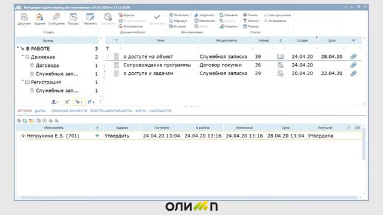Click status icon of the document number 29 row
The width and height of the screenshot is (383, 215).
point(280,73)
